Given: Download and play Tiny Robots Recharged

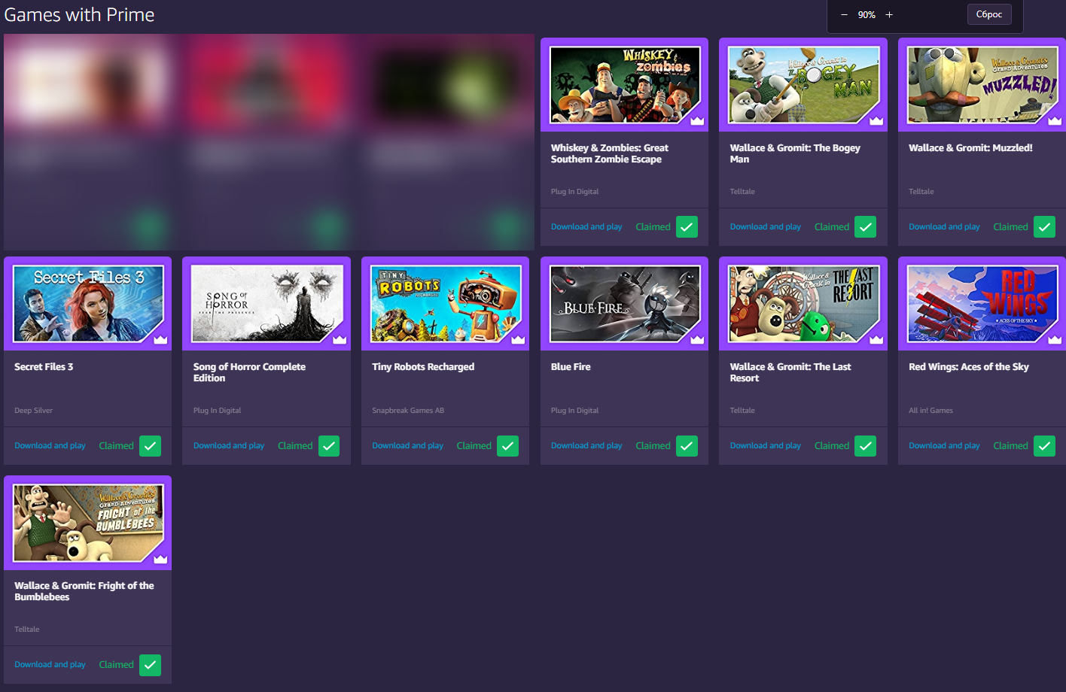Looking at the screenshot, I should pyautogui.click(x=407, y=446).
